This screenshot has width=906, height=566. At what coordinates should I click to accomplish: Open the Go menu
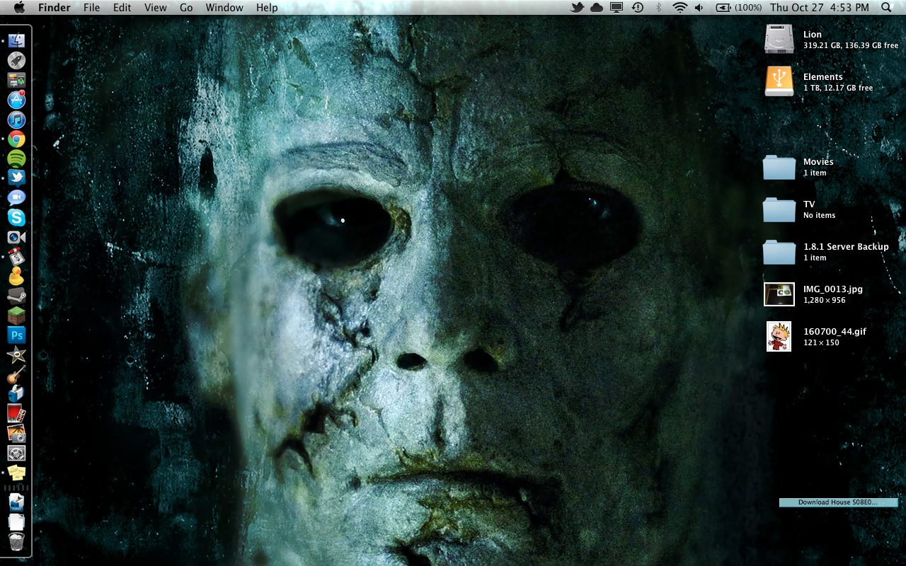[186, 8]
